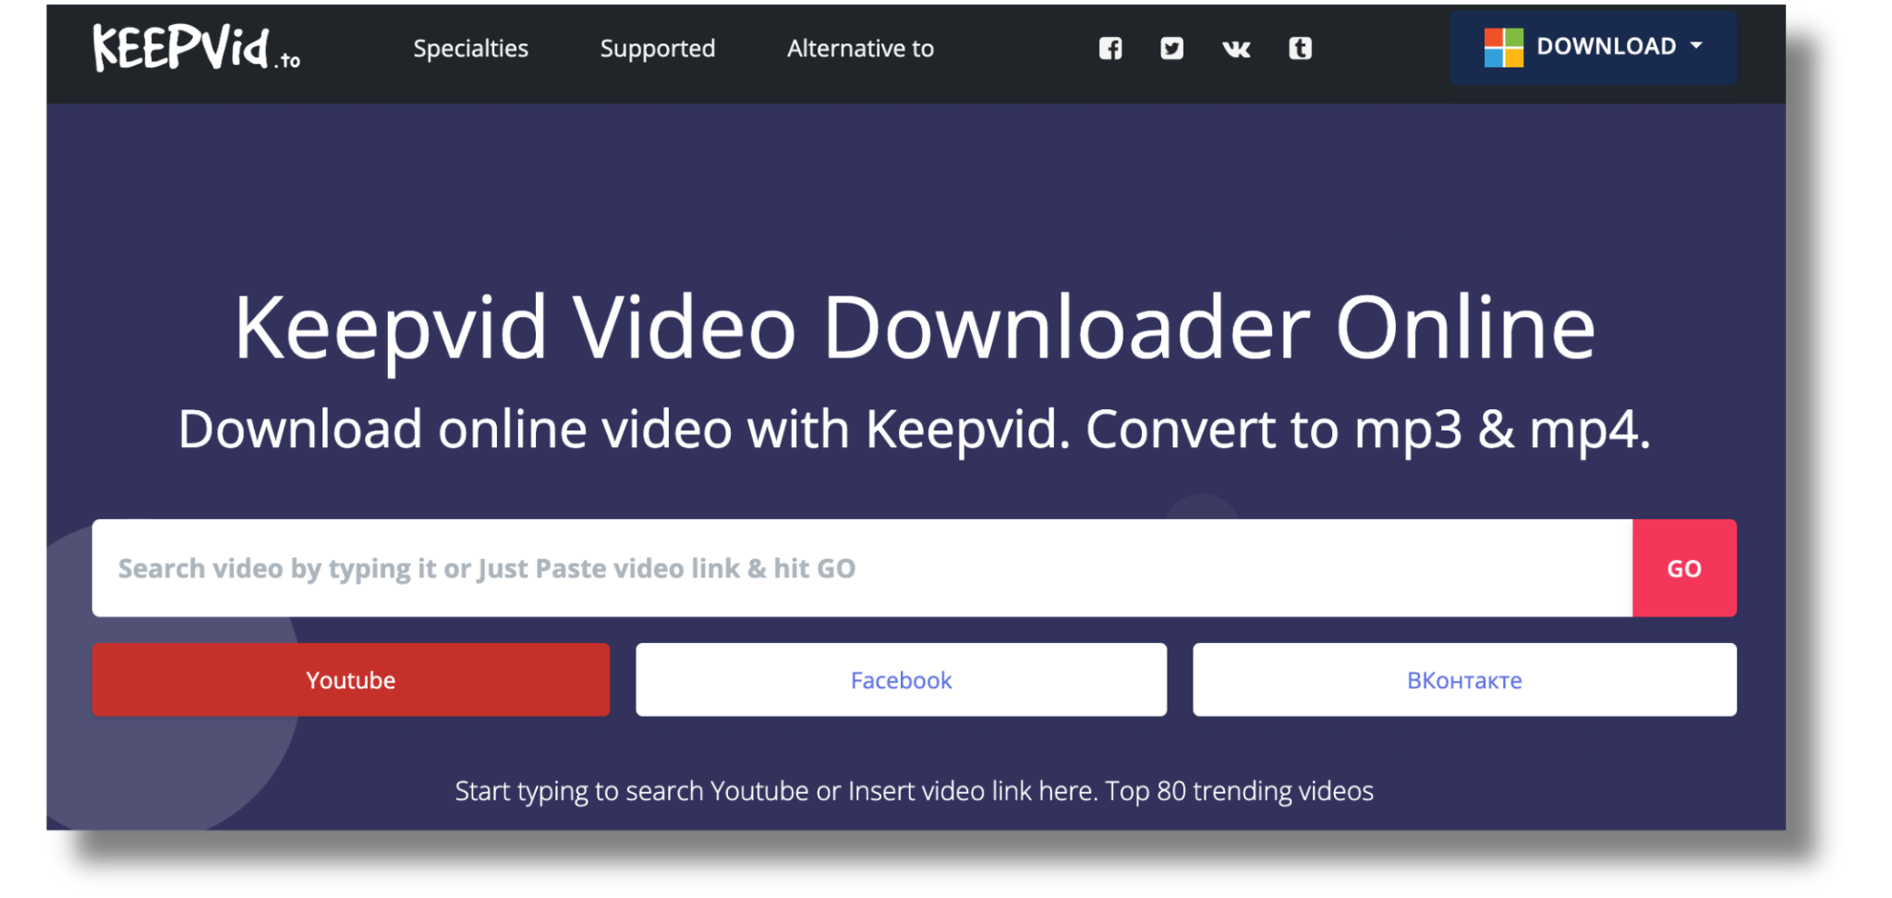
Task: Open the Facebook social icon in header
Action: 1110,48
